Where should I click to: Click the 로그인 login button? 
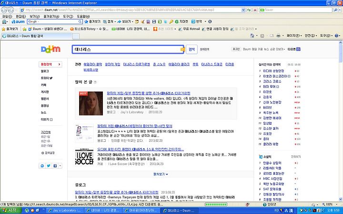236,49
